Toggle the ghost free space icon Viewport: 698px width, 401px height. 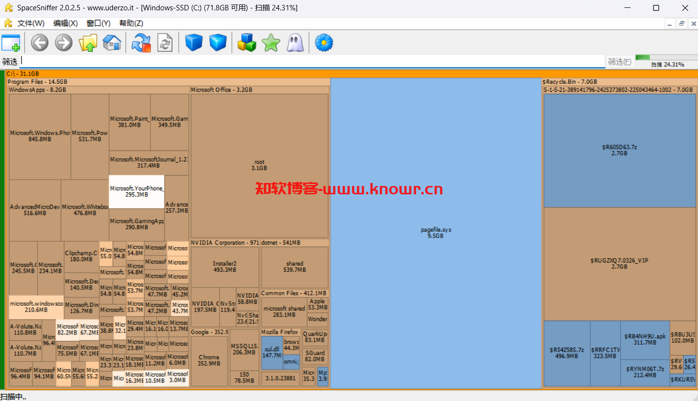(295, 43)
